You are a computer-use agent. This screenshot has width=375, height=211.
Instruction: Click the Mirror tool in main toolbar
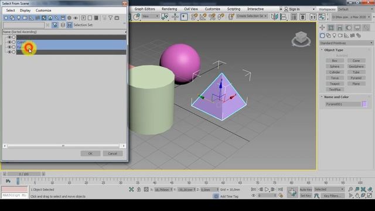275,16
